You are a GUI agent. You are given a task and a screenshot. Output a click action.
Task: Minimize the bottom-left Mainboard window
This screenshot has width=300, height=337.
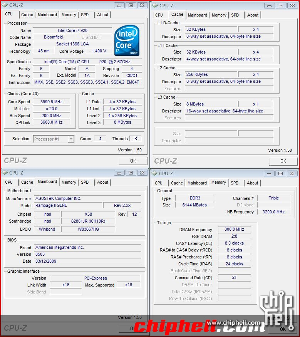pos(119,173)
